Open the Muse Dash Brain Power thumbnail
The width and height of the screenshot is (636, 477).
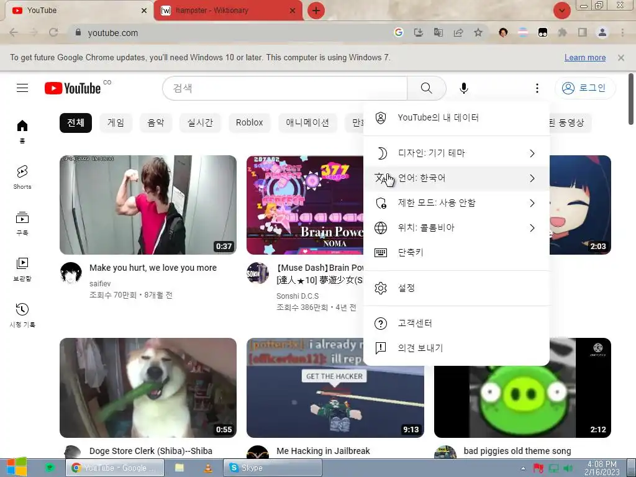305,205
